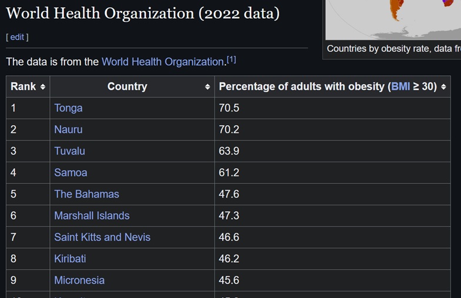Open The Bahamas country page

click(x=87, y=194)
